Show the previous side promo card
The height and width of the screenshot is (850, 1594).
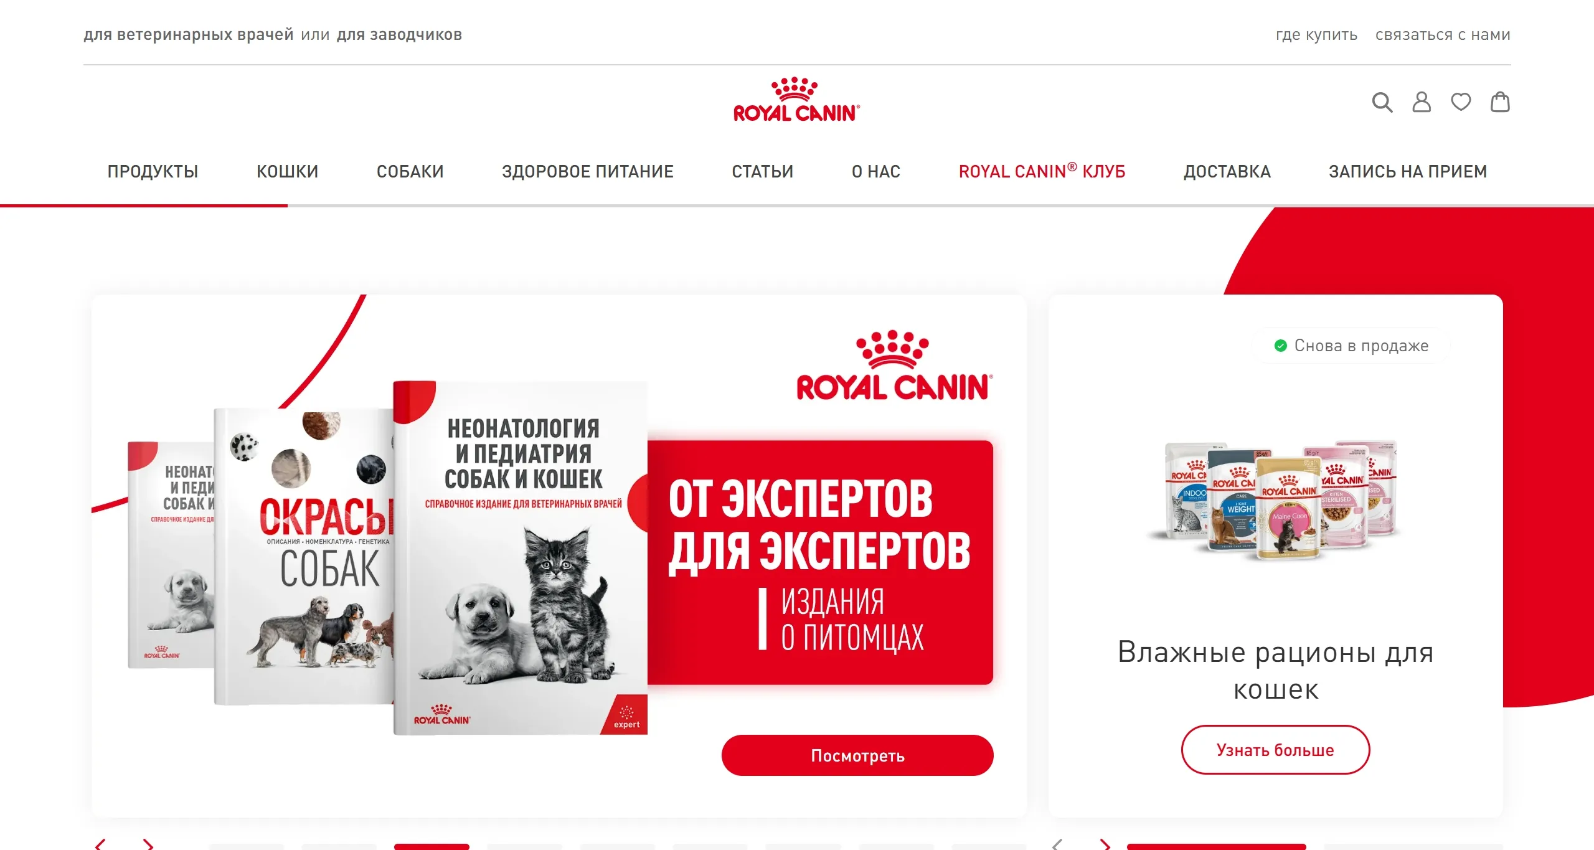tap(1057, 844)
